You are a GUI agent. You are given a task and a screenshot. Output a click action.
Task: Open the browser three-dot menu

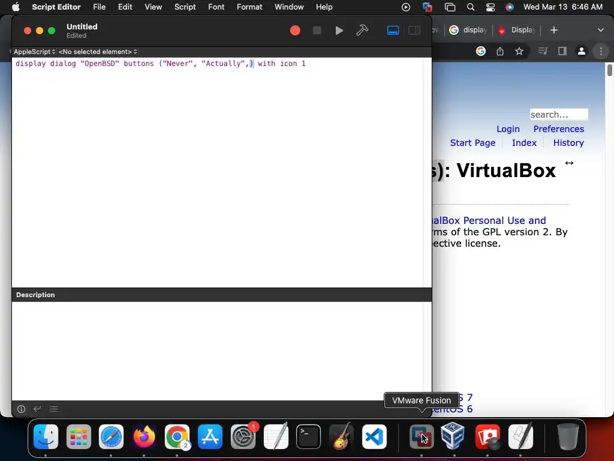click(601, 51)
